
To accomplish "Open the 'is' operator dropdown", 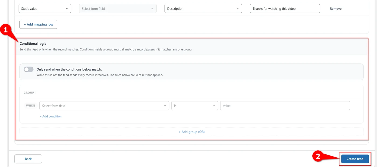I will 195,106.
